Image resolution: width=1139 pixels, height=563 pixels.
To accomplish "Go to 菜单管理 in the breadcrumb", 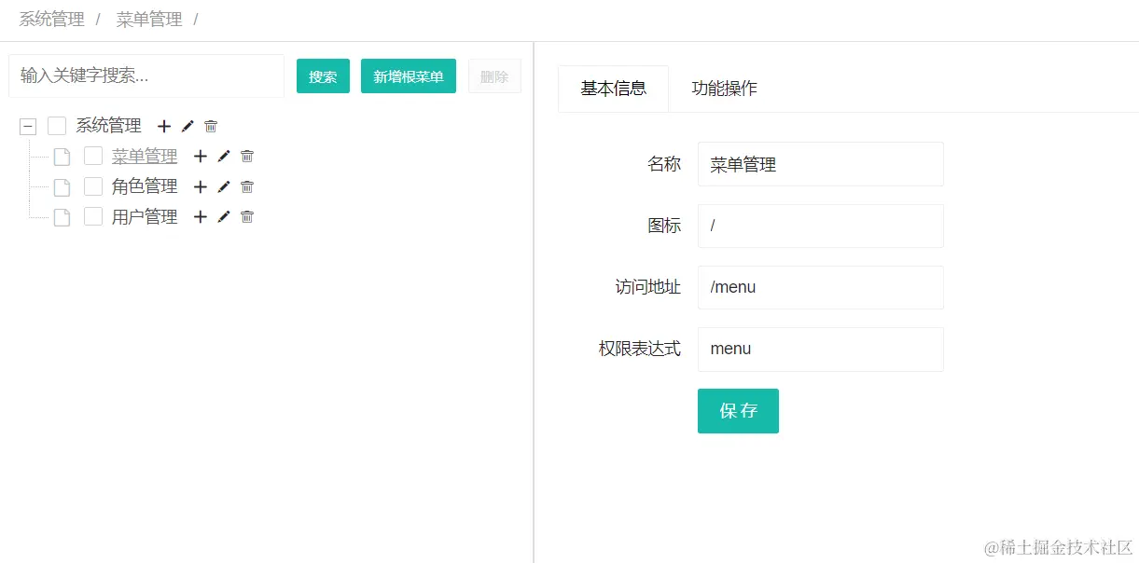I will coord(149,20).
